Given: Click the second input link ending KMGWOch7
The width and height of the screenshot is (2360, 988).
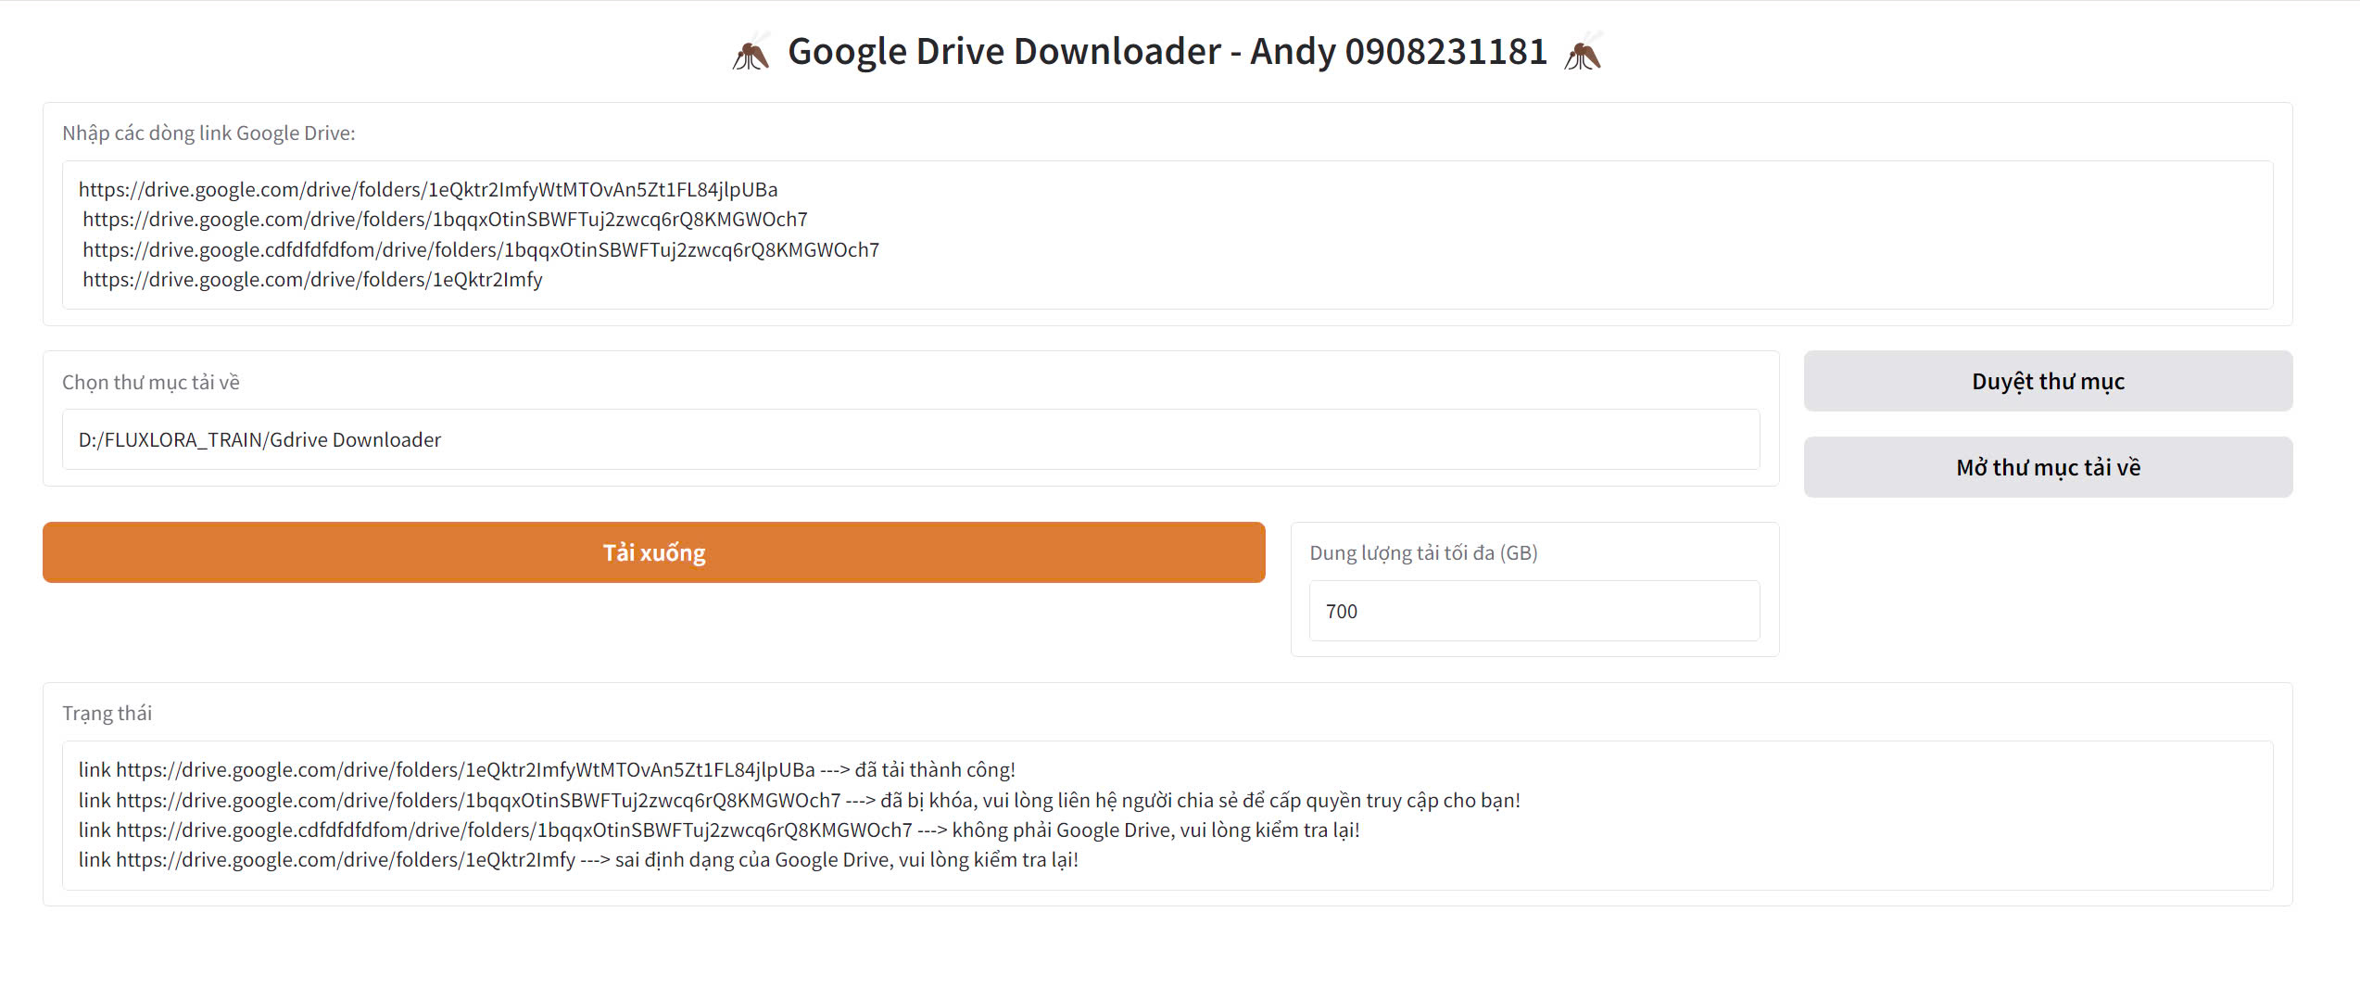Looking at the screenshot, I should tap(445, 219).
